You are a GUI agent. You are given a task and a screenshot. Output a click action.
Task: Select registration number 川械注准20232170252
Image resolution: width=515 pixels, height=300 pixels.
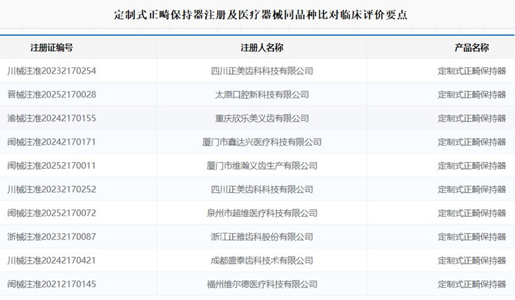click(51, 189)
